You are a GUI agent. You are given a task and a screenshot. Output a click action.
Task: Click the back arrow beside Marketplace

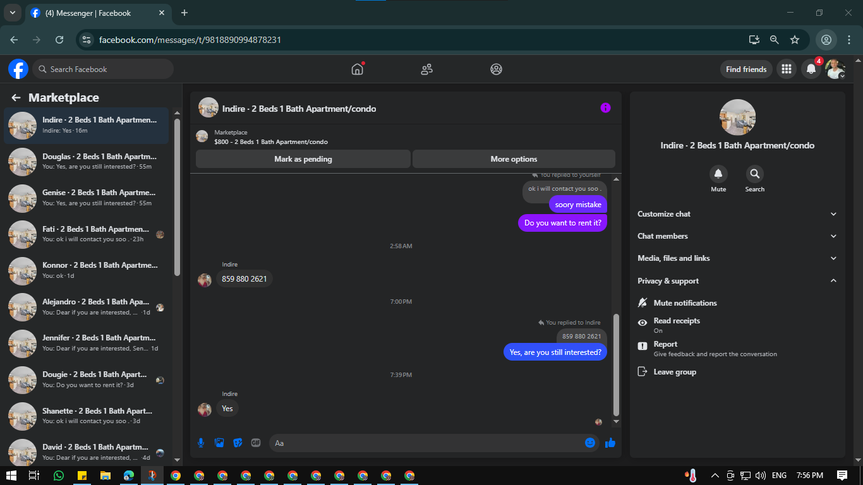[16, 98]
